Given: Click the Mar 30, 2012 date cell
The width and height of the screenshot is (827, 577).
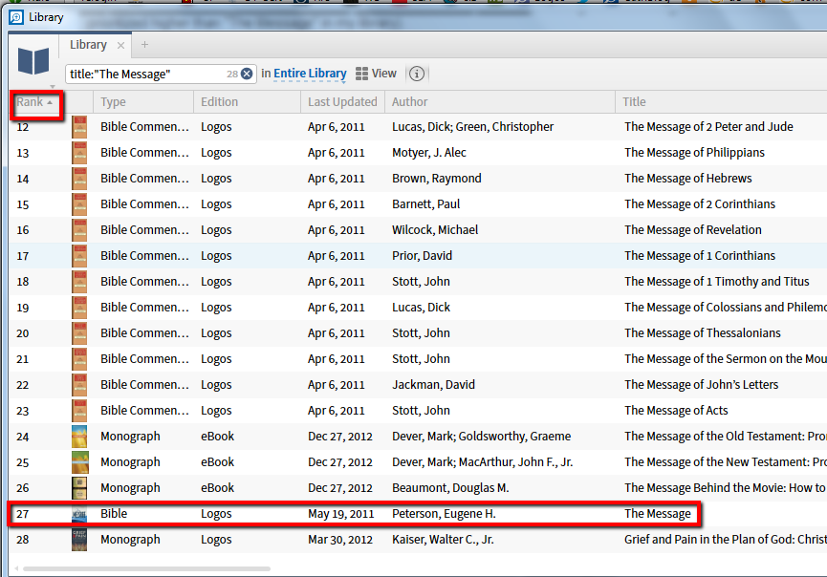Looking at the screenshot, I should tap(340, 540).
